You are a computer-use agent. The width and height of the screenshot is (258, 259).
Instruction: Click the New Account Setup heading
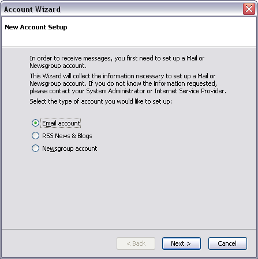pos(36,27)
